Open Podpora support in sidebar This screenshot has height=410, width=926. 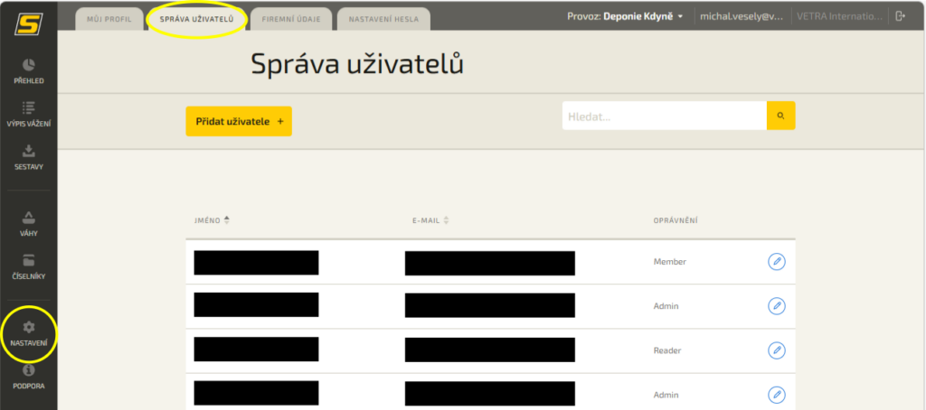coord(28,376)
